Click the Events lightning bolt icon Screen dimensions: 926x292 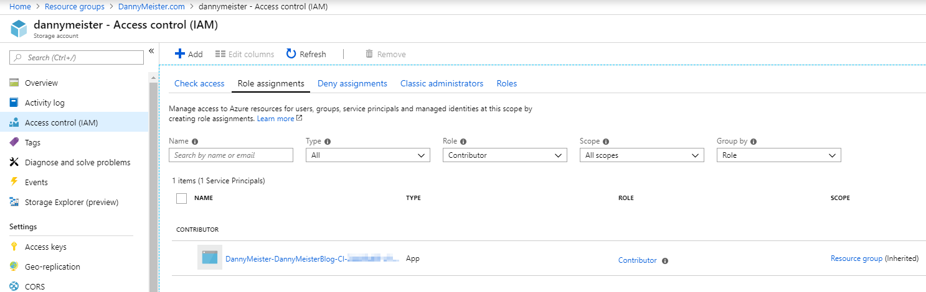point(14,183)
